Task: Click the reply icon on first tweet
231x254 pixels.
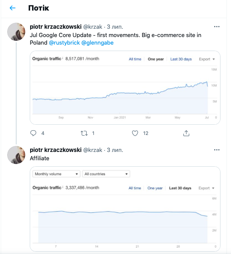Action: (33, 133)
